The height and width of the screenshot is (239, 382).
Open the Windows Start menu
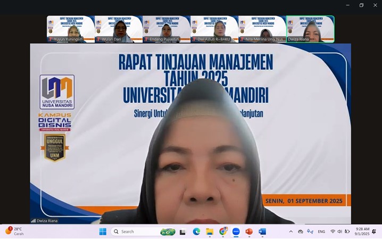pos(103,232)
